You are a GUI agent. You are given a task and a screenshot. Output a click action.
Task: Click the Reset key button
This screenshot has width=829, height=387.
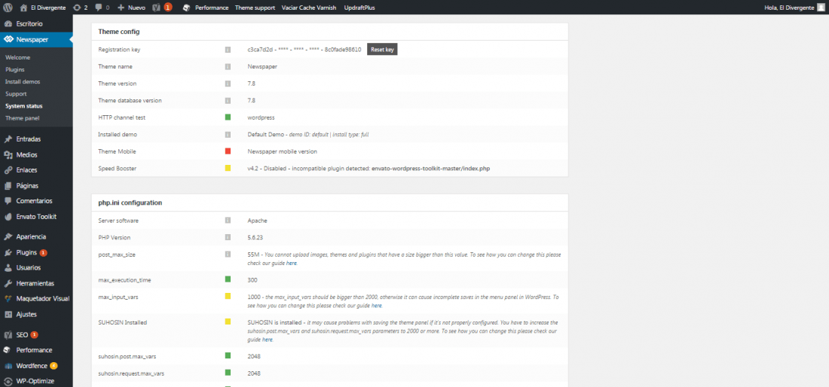[x=382, y=50]
